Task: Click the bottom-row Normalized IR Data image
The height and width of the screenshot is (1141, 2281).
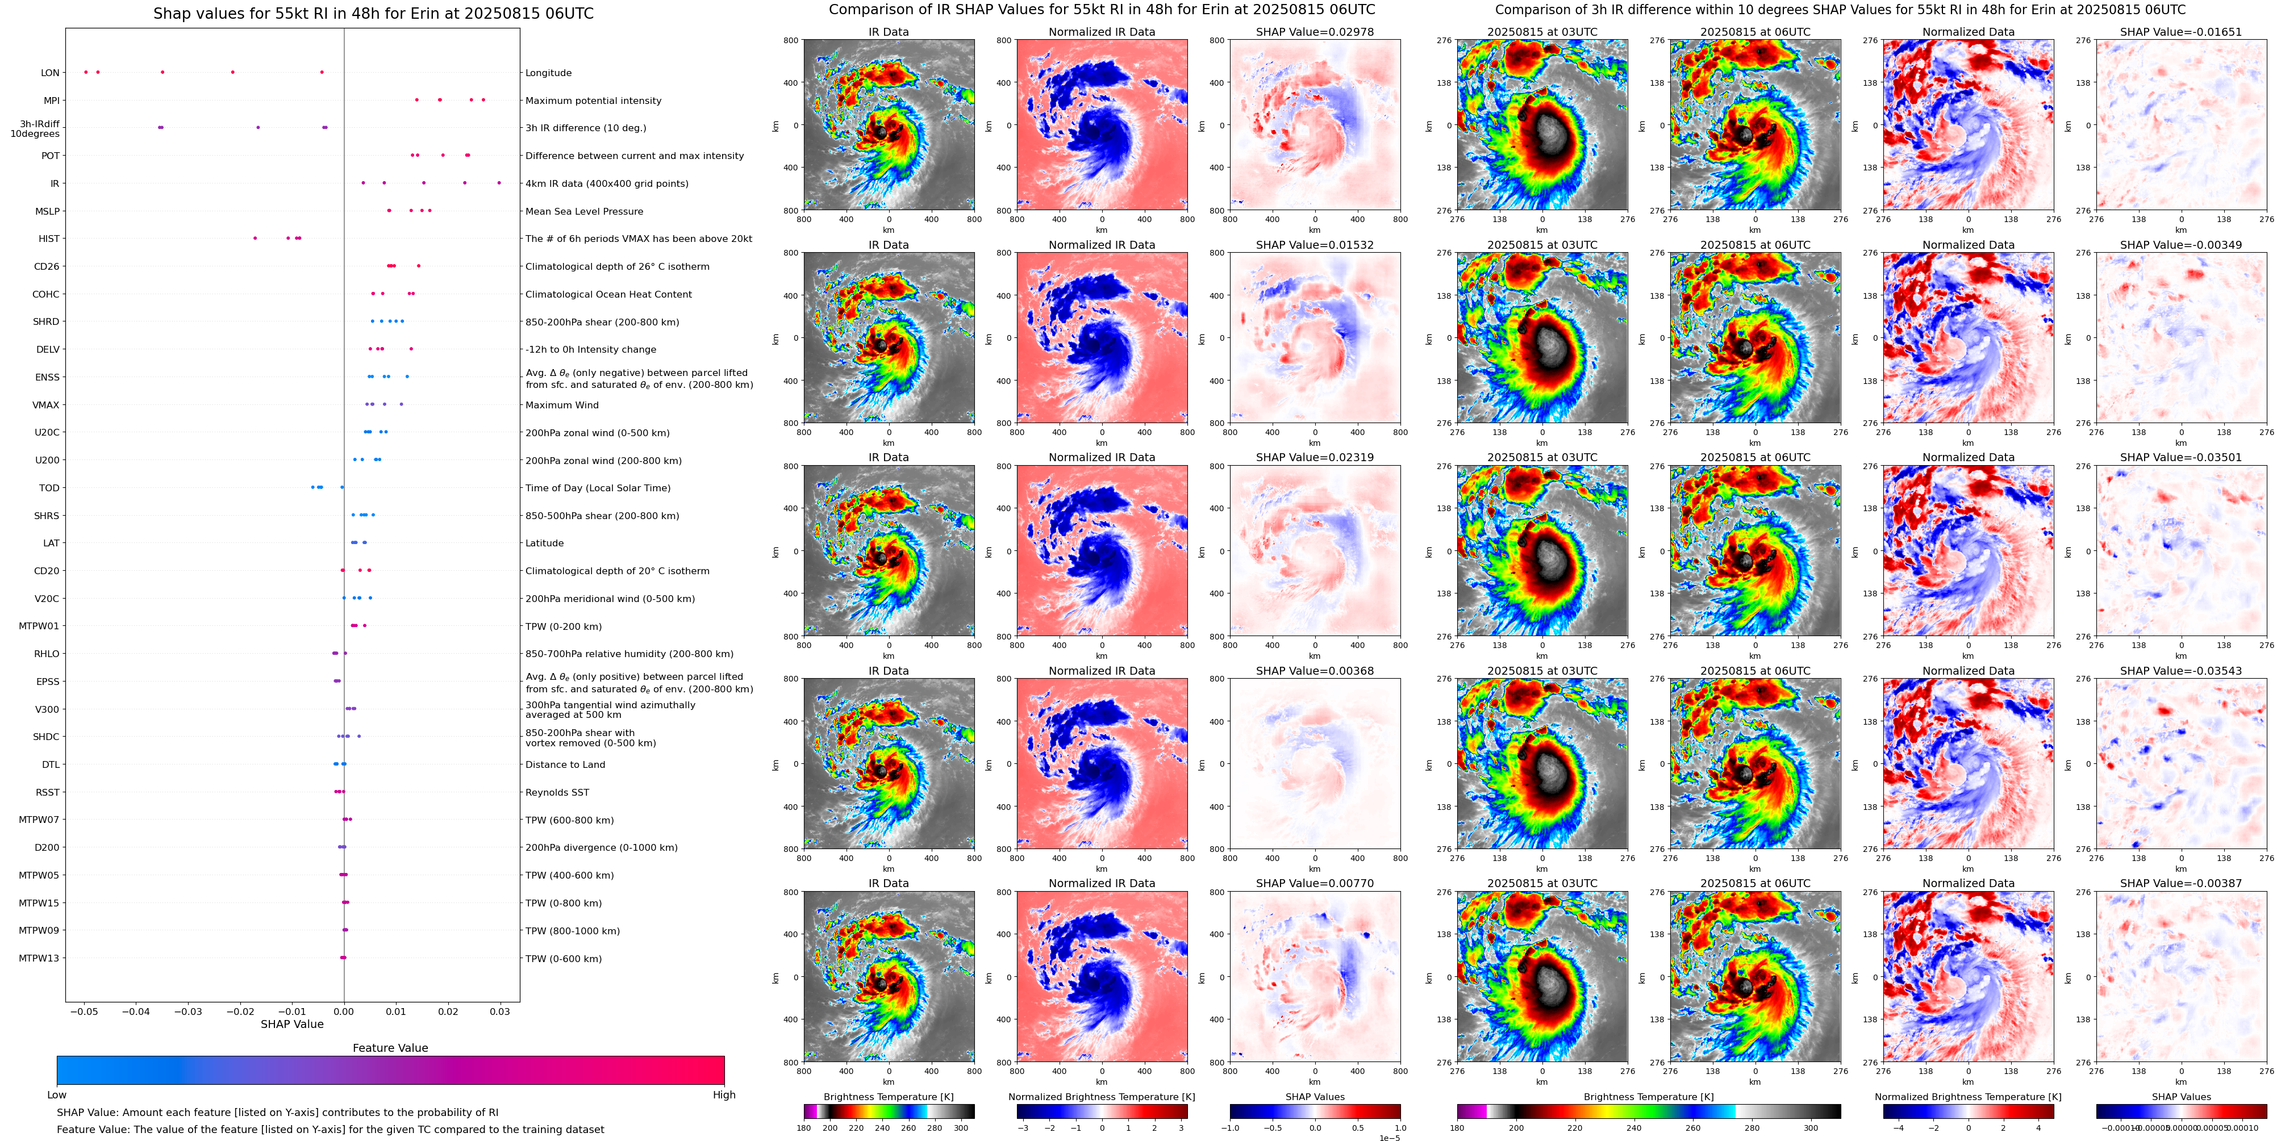Action: pos(1102,976)
